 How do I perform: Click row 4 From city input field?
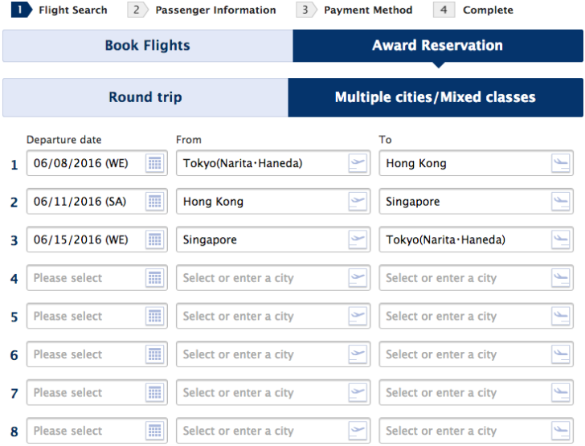coord(273,278)
